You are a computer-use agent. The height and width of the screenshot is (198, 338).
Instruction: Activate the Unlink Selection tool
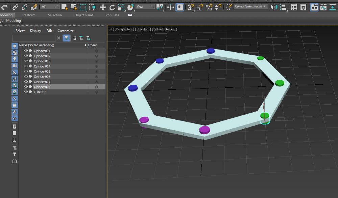24,7
